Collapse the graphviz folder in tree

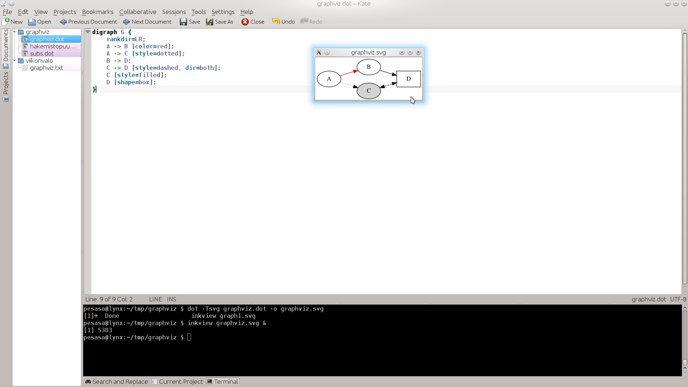click(15, 32)
